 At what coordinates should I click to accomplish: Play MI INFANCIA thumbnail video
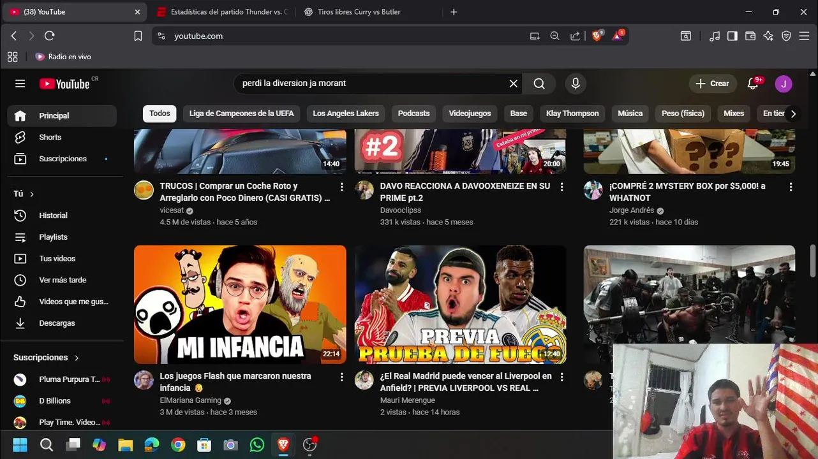tap(240, 305)
